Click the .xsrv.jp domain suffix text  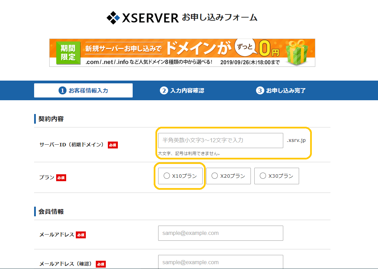pyautogui.click(x=296, y=140)
